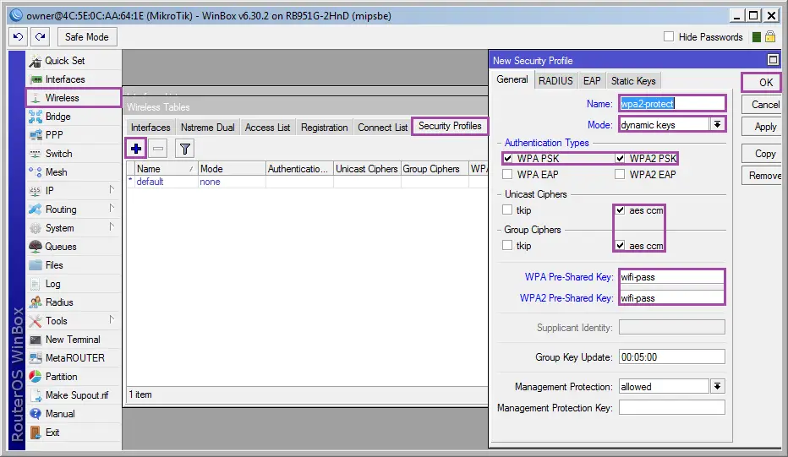Switch to Connect List tab
Screen dimensions: 788x457
[x=382, y=128]
